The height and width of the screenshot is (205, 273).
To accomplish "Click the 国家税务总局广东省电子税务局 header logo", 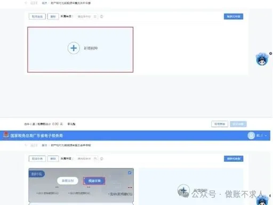I will [x=6, y=135].
